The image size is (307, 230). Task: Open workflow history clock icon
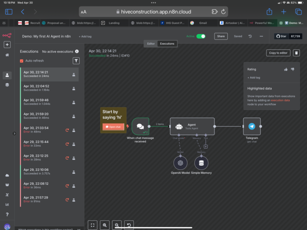click(250, 36)
